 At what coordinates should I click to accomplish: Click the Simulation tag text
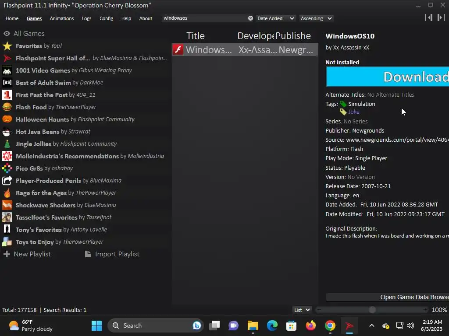[x=362, y=104]
